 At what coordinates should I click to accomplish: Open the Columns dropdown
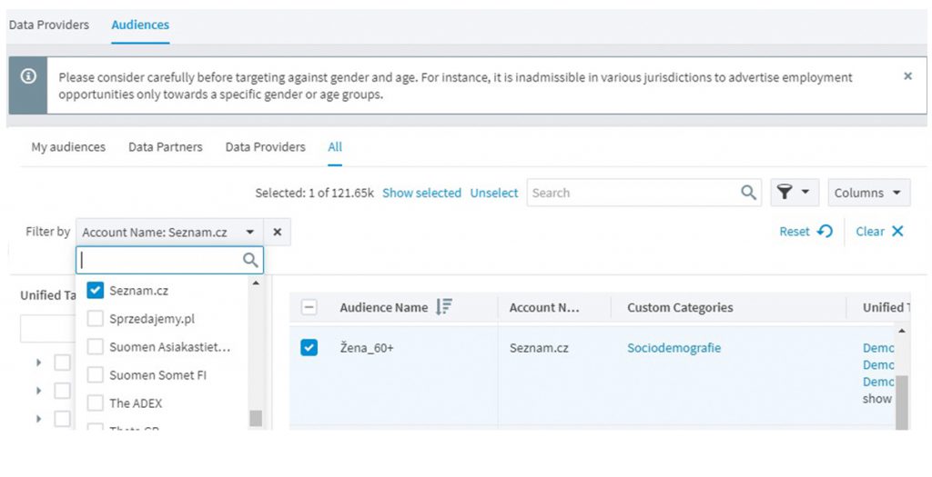(868, 193)
